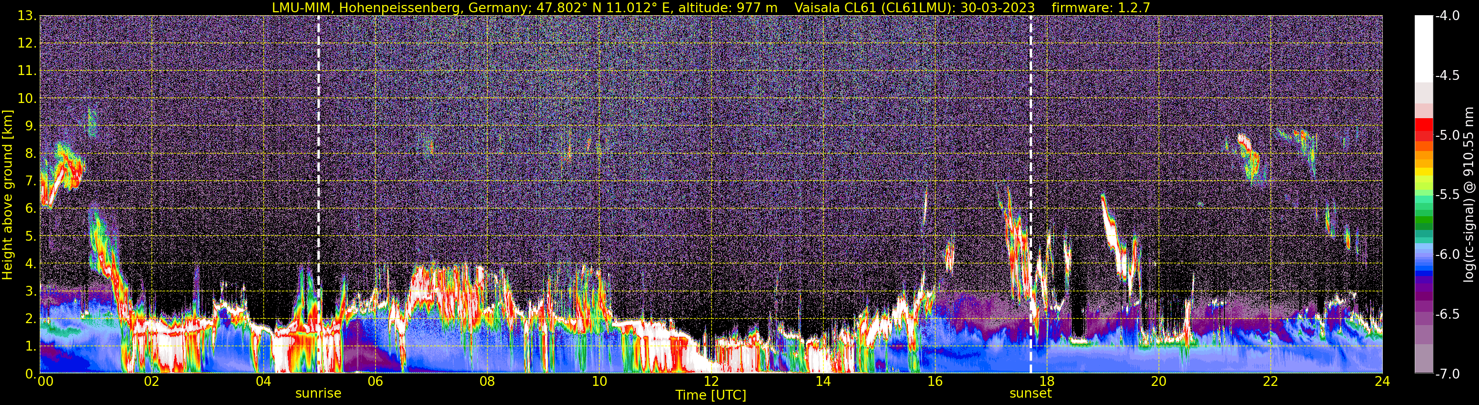Click the 'sunset' label below the axis

1031,394
